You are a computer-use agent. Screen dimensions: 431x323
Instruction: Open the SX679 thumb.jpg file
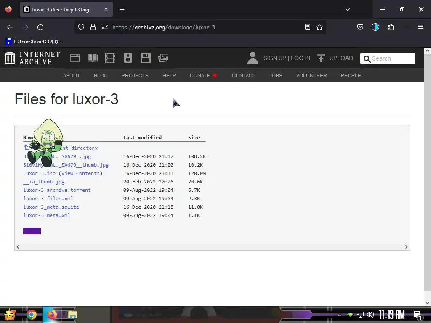[x=66, y=165]
